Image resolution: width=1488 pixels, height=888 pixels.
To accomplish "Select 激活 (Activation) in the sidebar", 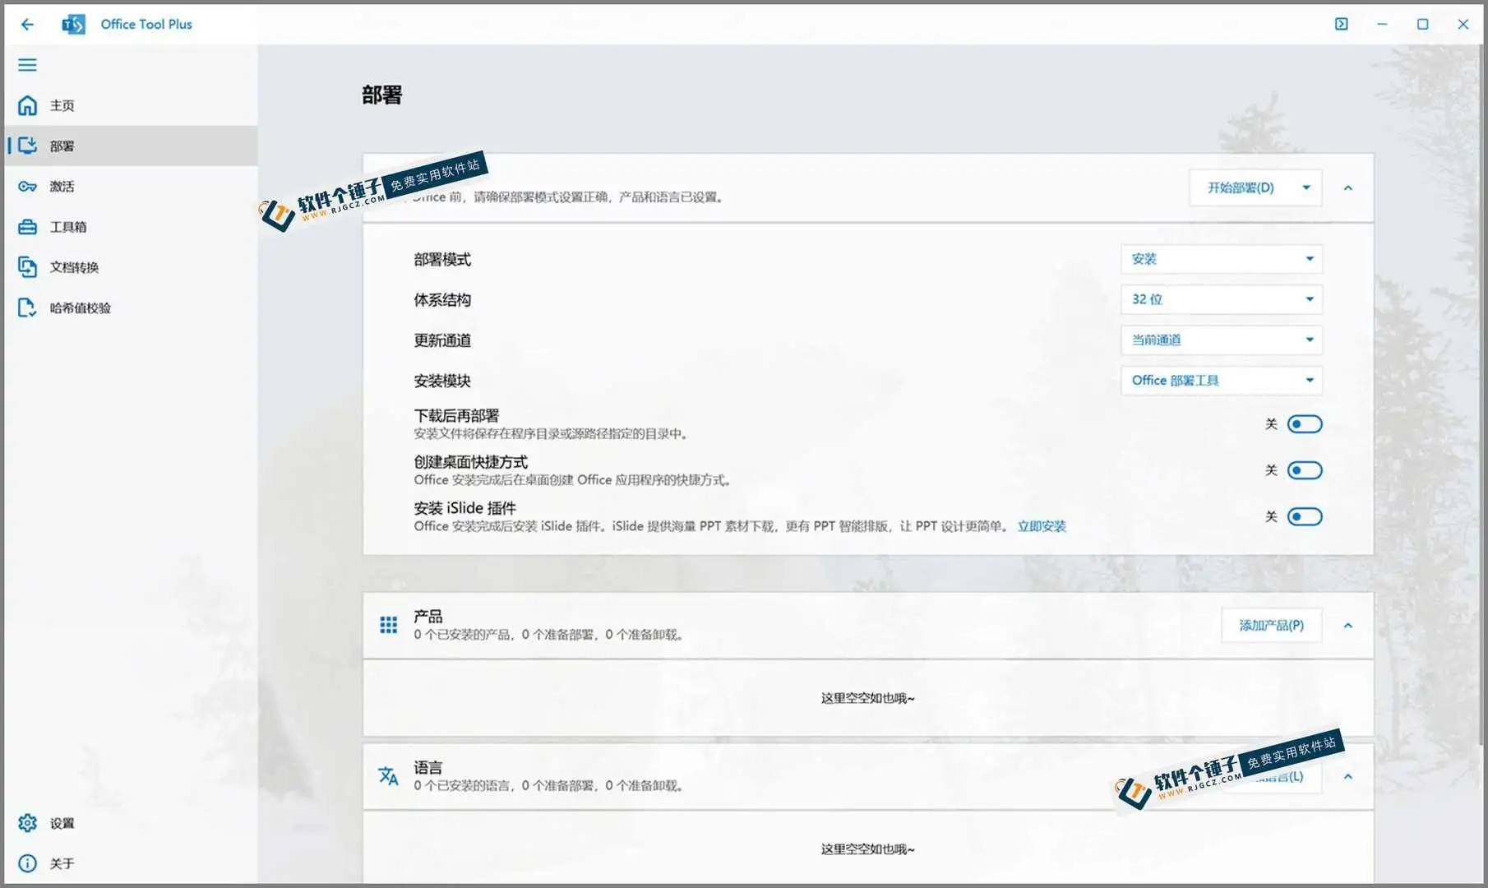I will (x=62, y=186).
